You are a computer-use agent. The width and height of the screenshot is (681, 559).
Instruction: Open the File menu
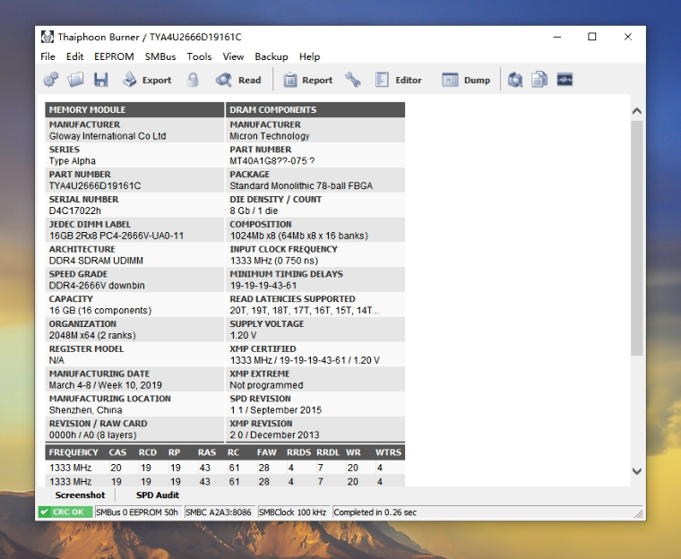pyautogui.click(x=47, y=56)
